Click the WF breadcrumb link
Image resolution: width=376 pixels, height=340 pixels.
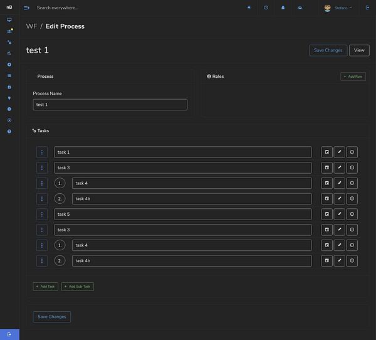(31, 26)
